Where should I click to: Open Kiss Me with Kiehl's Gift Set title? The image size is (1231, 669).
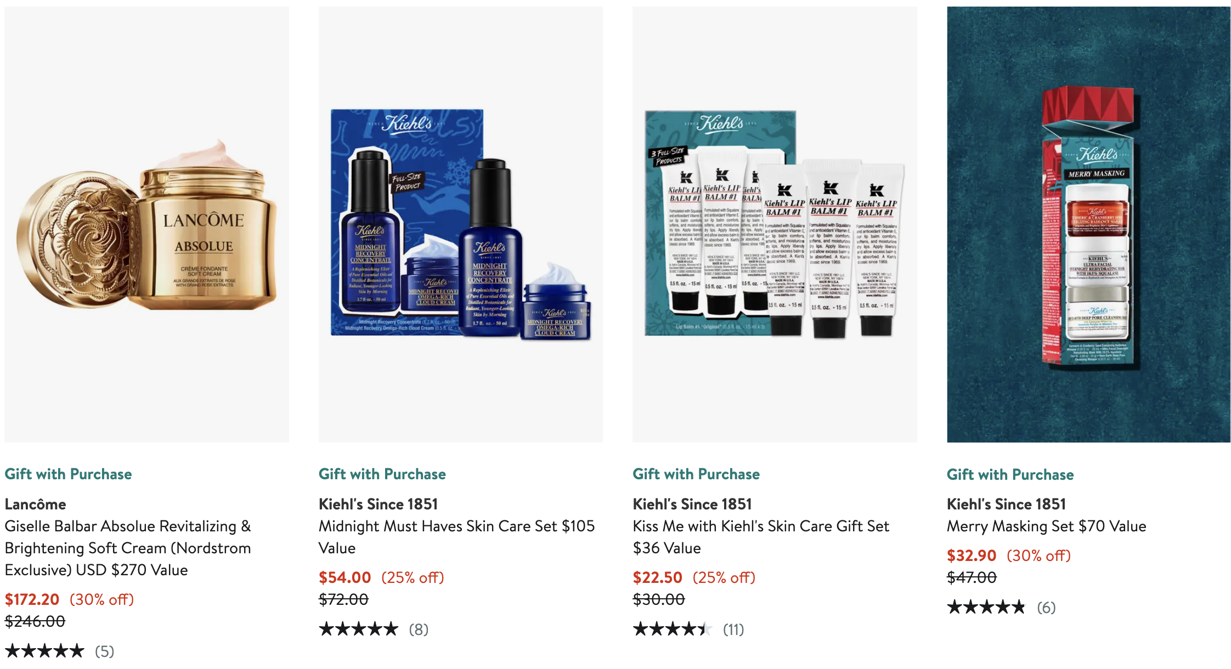[761, 537]
